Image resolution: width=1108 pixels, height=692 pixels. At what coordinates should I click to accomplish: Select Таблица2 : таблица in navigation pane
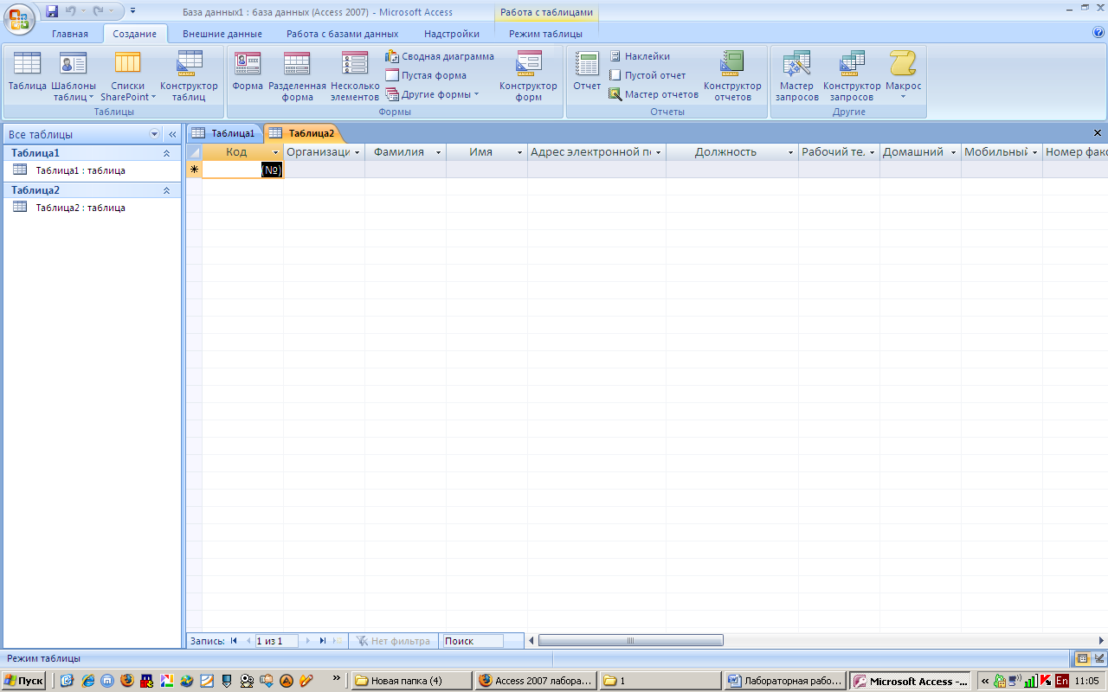click(x=81, y=208)
